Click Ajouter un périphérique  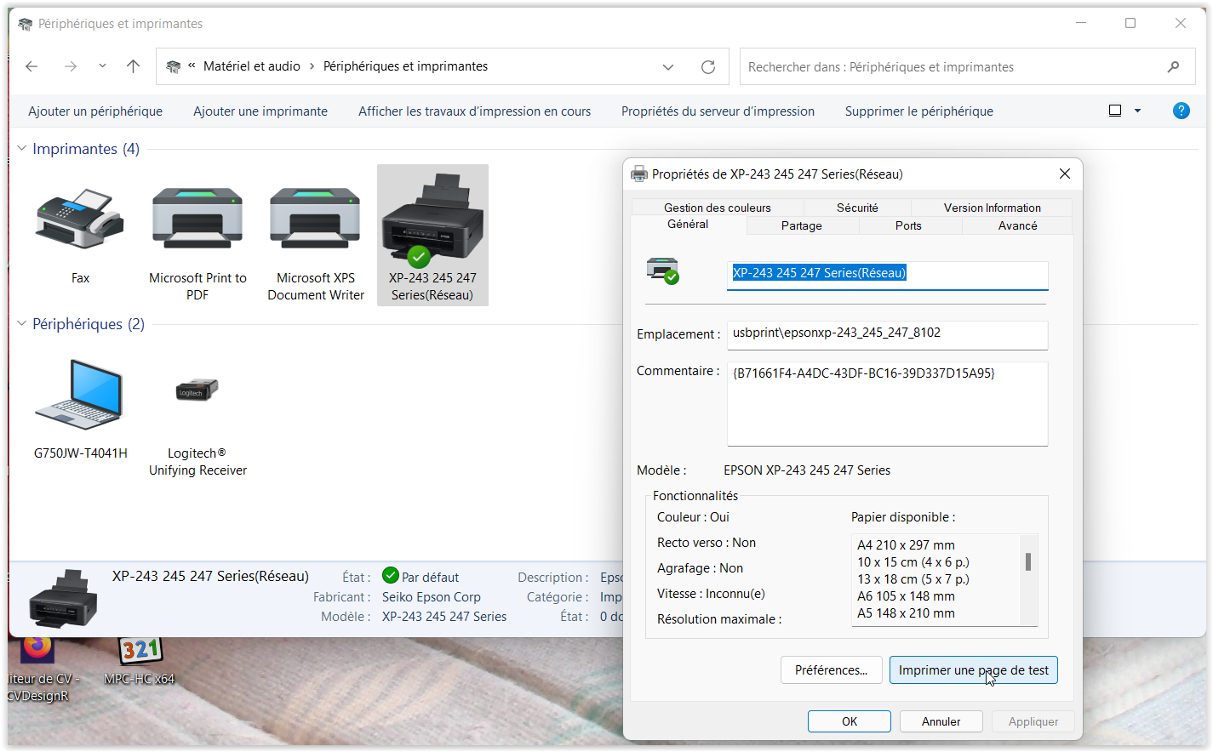click(x=95, y=111)
